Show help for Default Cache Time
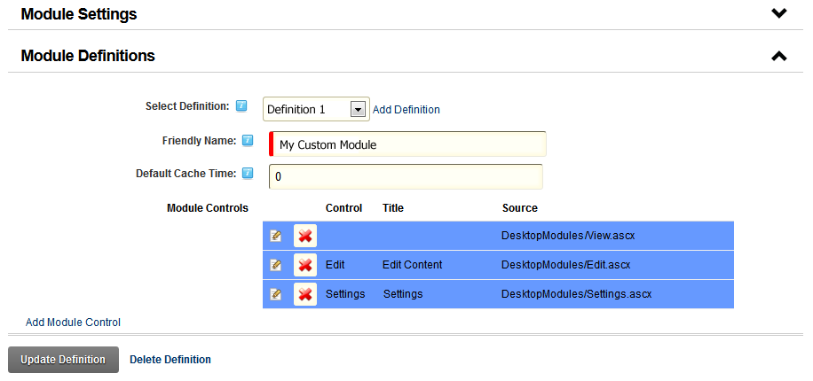 tap(248, 174)
